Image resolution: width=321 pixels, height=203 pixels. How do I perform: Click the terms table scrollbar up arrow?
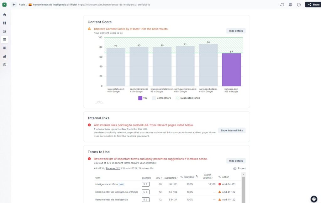[x=243, y=175]
